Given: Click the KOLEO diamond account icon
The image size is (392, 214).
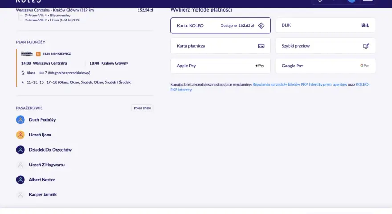Looking at the screenshot, I should click(261, 25).
